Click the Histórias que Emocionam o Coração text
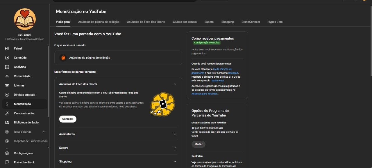The image size is (372, 168). (x=25, y=39)
